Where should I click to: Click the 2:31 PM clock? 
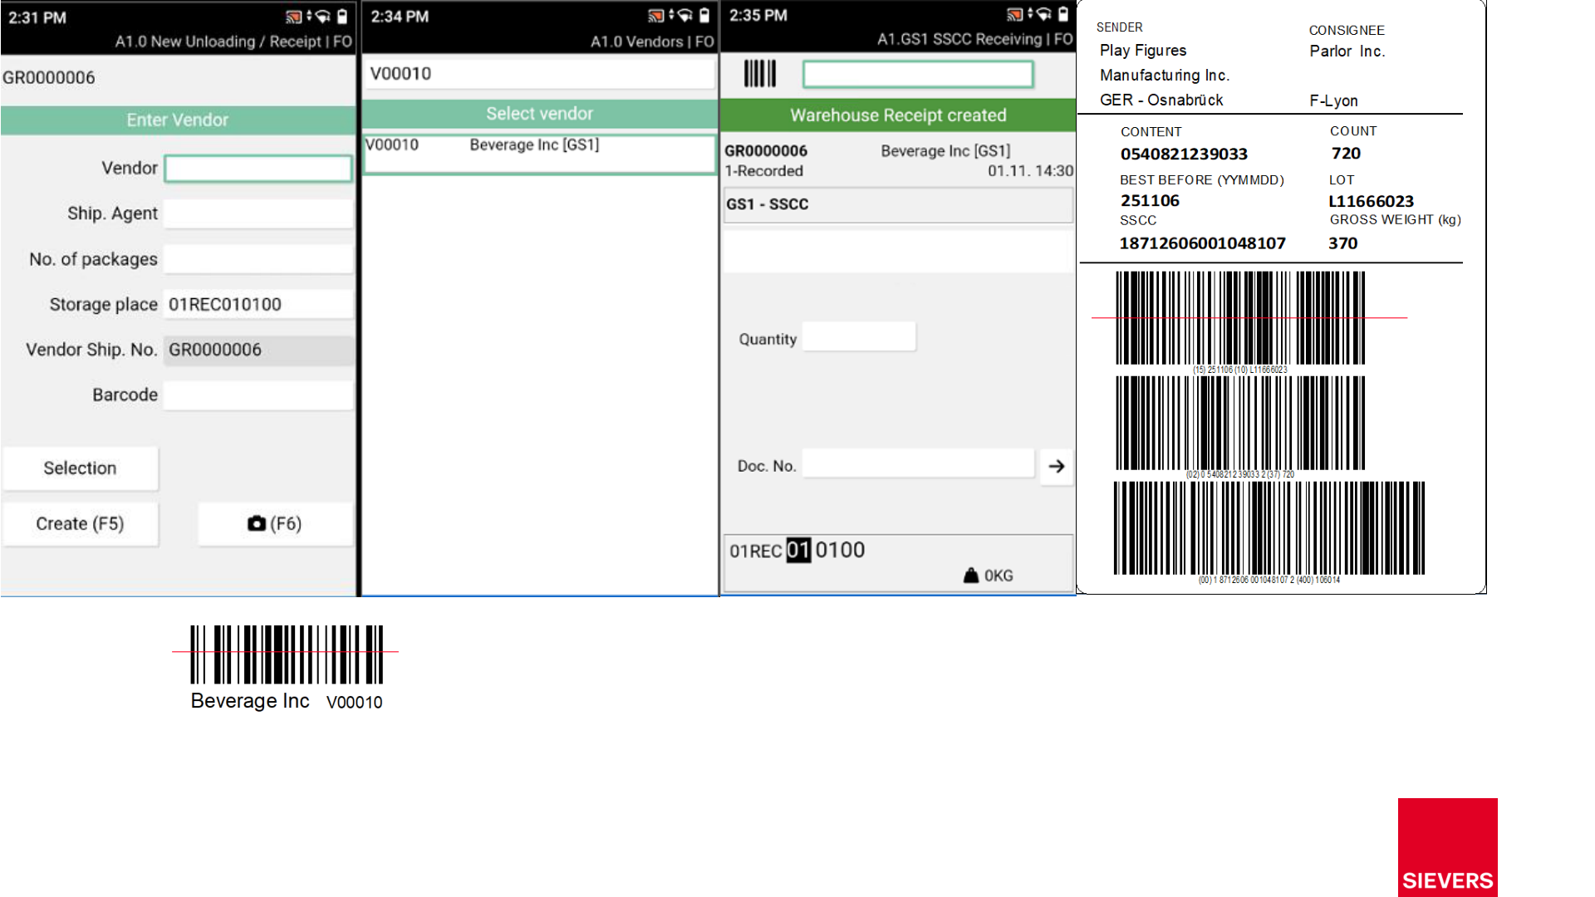click(x=37, y=17)
